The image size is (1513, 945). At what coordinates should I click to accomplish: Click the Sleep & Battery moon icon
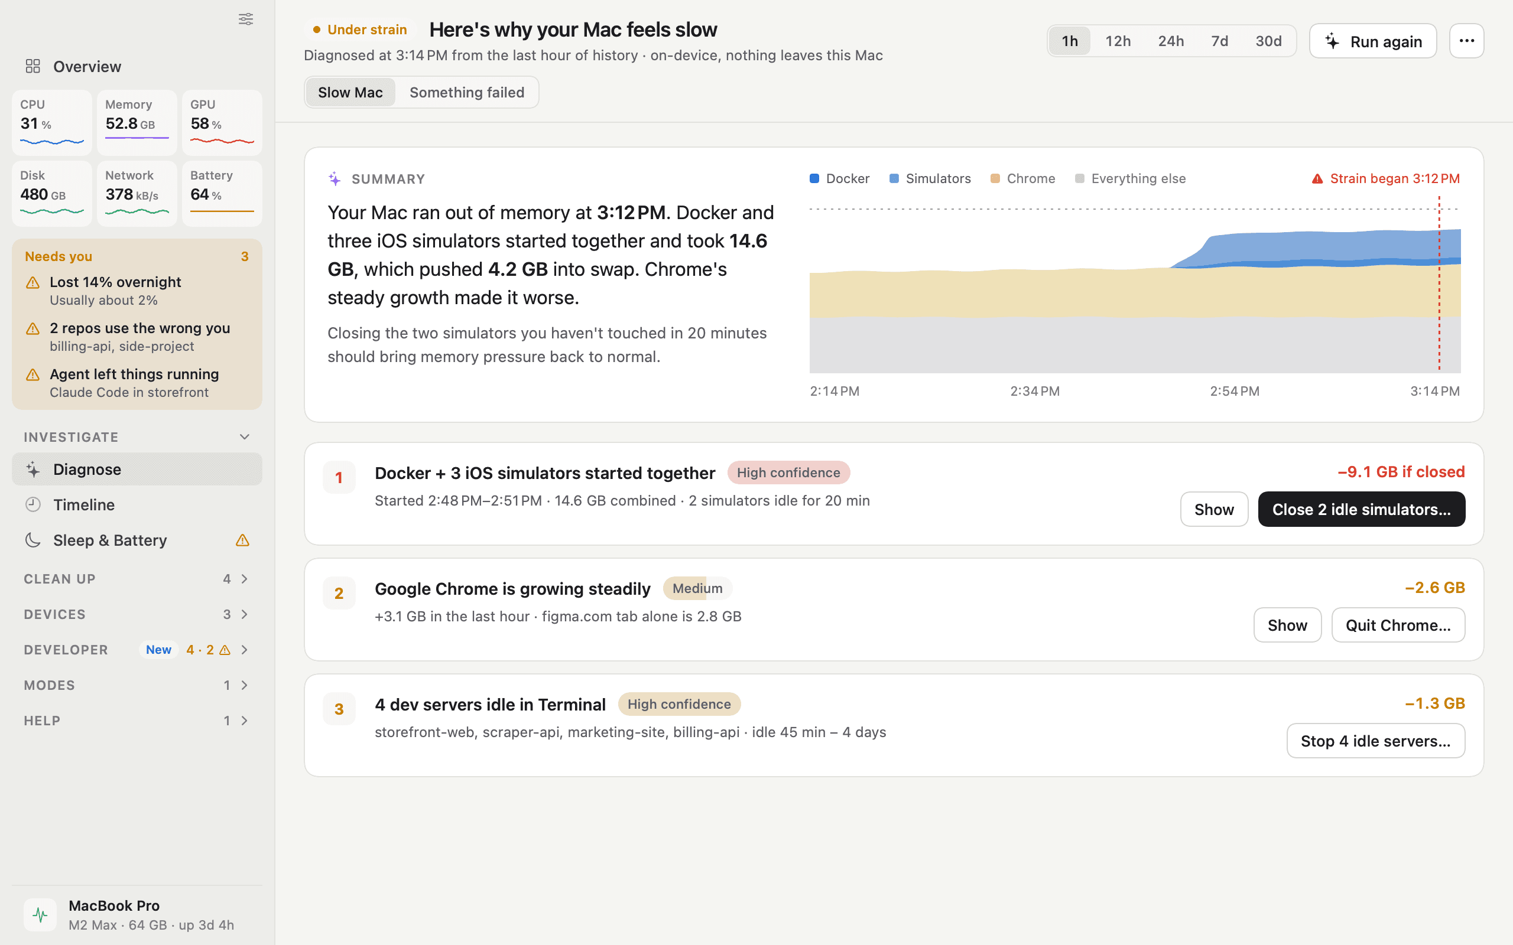[x=33, y=540]
